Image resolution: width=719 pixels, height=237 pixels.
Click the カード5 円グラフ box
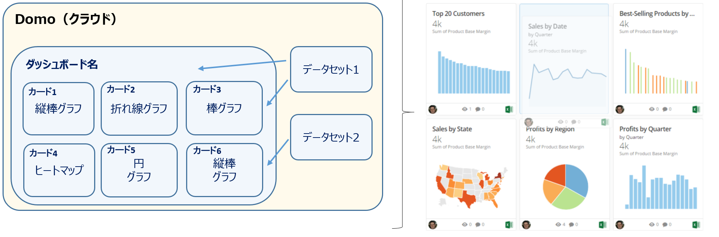click(x=139, y=170)
